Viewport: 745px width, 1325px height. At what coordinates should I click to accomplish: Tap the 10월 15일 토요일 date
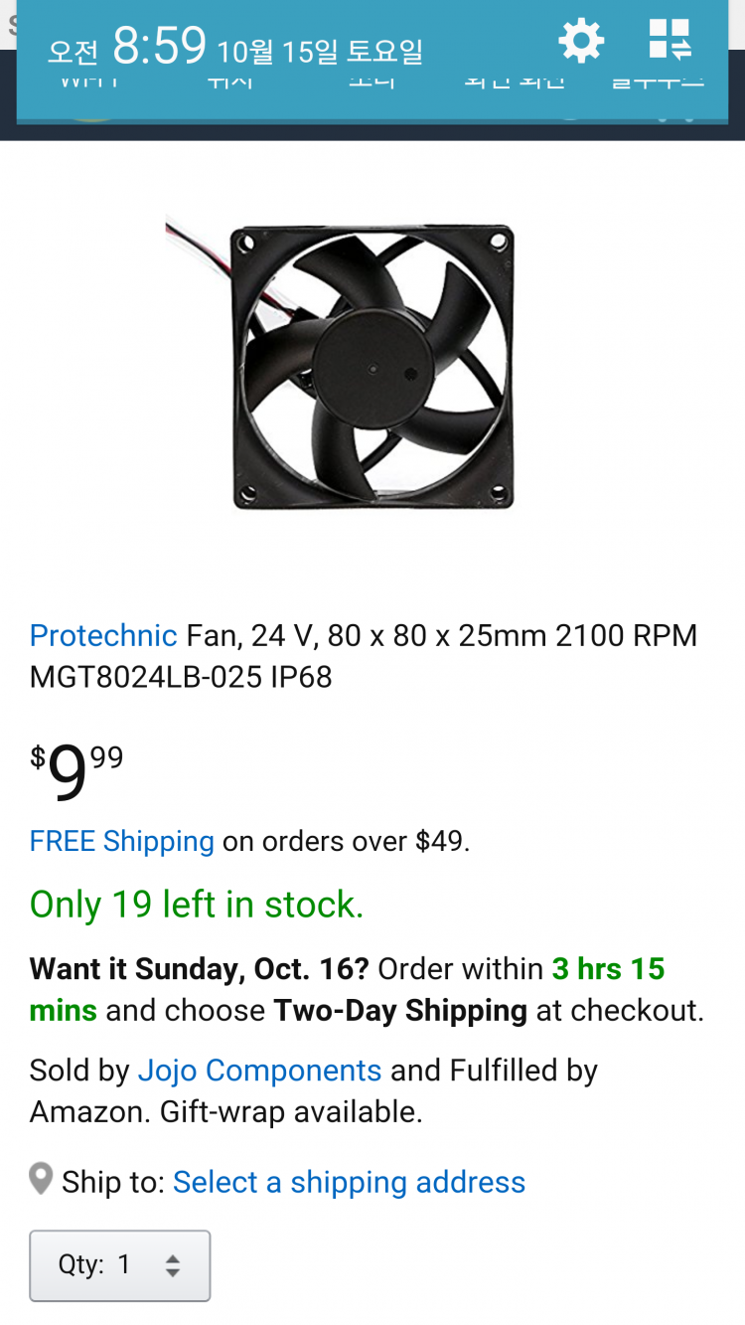(320, 52)
